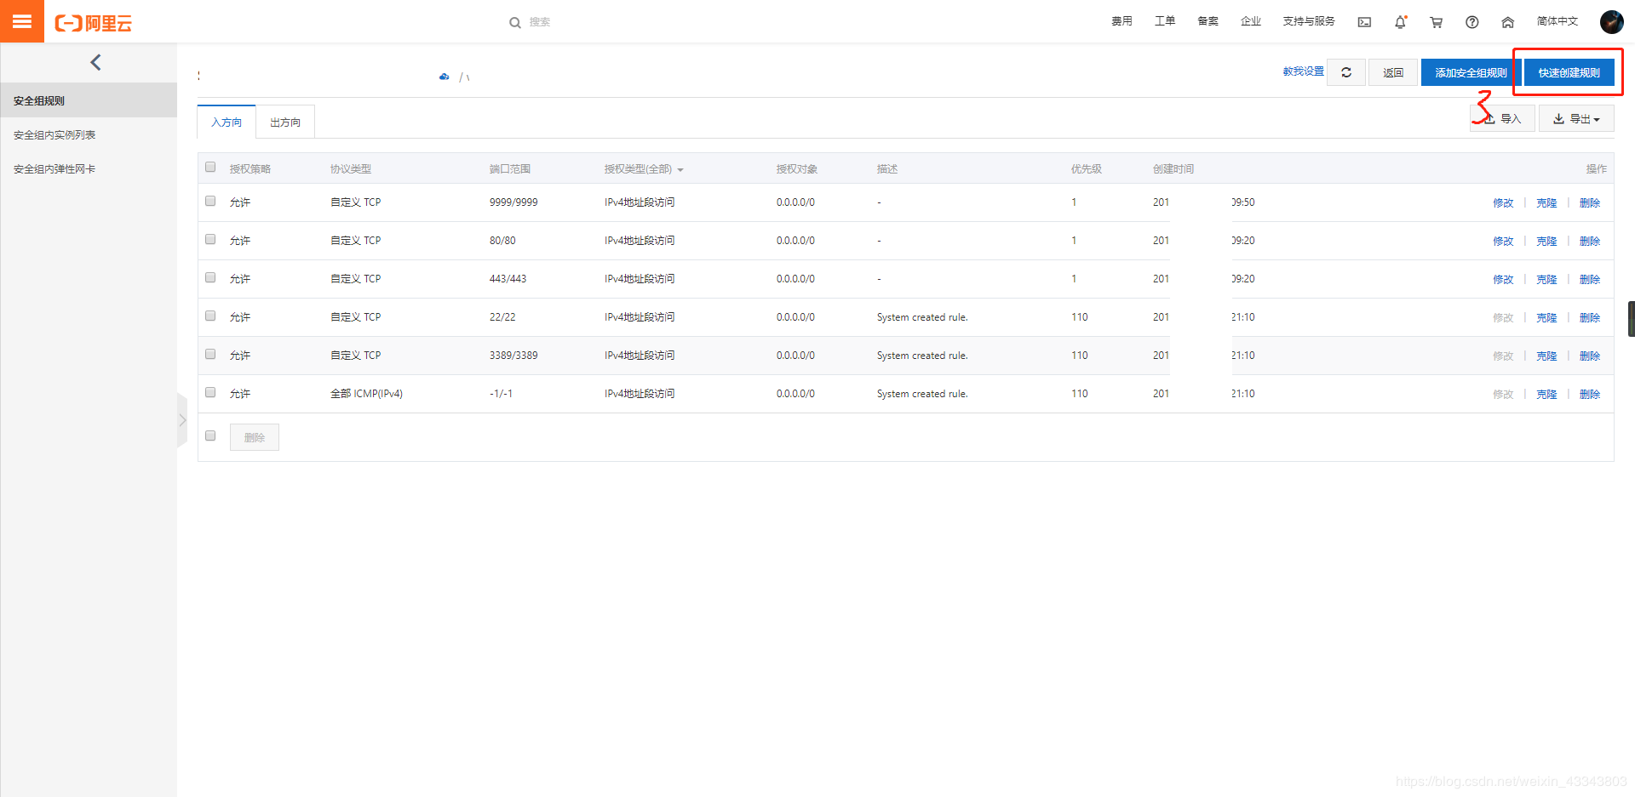This screenshot has width=1635, height=797.
Task: Open the 授权类型(全部) filter dropdown
Action: pyautogui.click(x=644, y=169)
